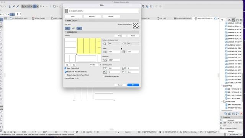Open the grid snap dropdown arrow

coord(43,7)
